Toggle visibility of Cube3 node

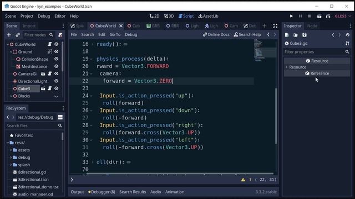tap(57, 88)
